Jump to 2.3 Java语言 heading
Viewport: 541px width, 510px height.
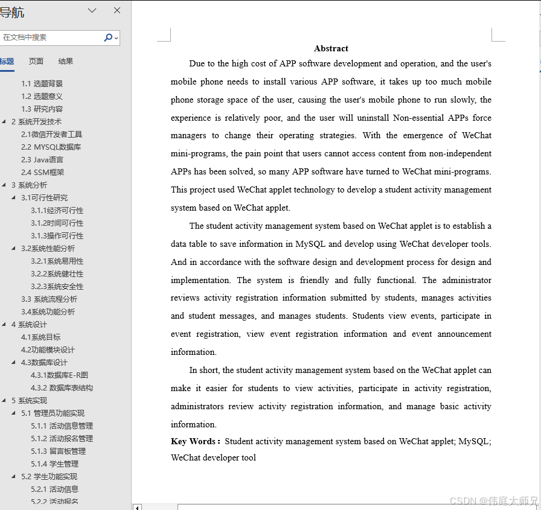click(x=42, y=160)
